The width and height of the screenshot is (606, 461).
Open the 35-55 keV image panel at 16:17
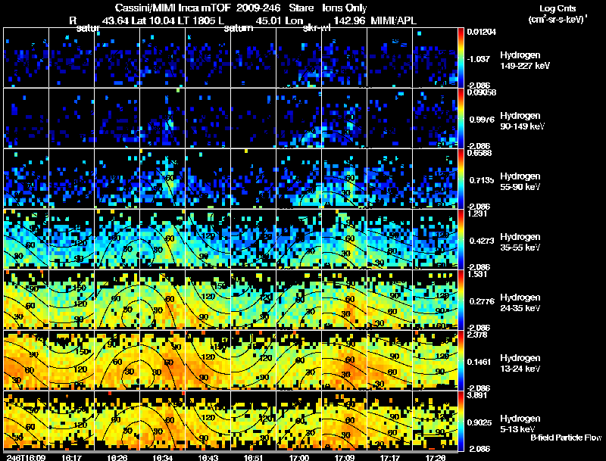pyautogui.click(x=71, y=239)
